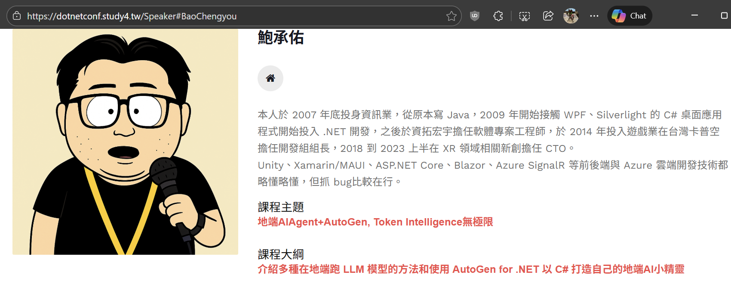This screenshot has width=731, height=284.
Task: Click the speaker's cartoon portrait image
Action: coord(125,142)
